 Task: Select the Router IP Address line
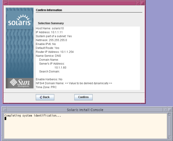(55, 52)
